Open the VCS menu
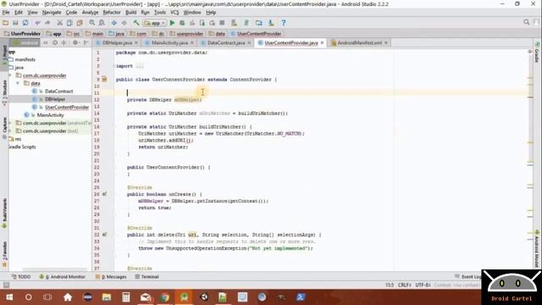Screen dimensions: 542x305 click(x=174, y=13)
